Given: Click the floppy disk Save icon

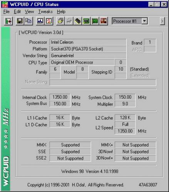Looking at the screenshot, I should [20, 21].
